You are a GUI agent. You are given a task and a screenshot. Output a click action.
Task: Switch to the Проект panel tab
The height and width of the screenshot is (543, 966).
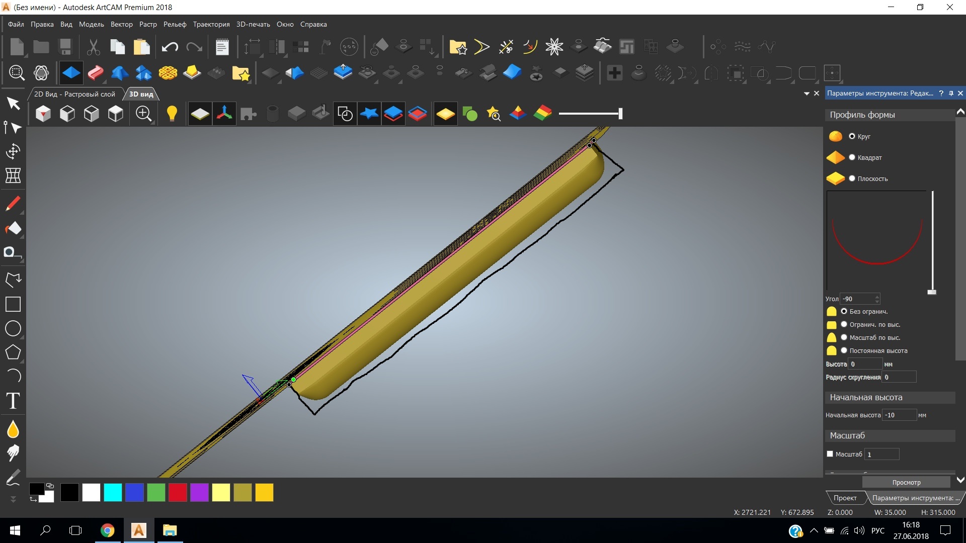coord(845,498)
